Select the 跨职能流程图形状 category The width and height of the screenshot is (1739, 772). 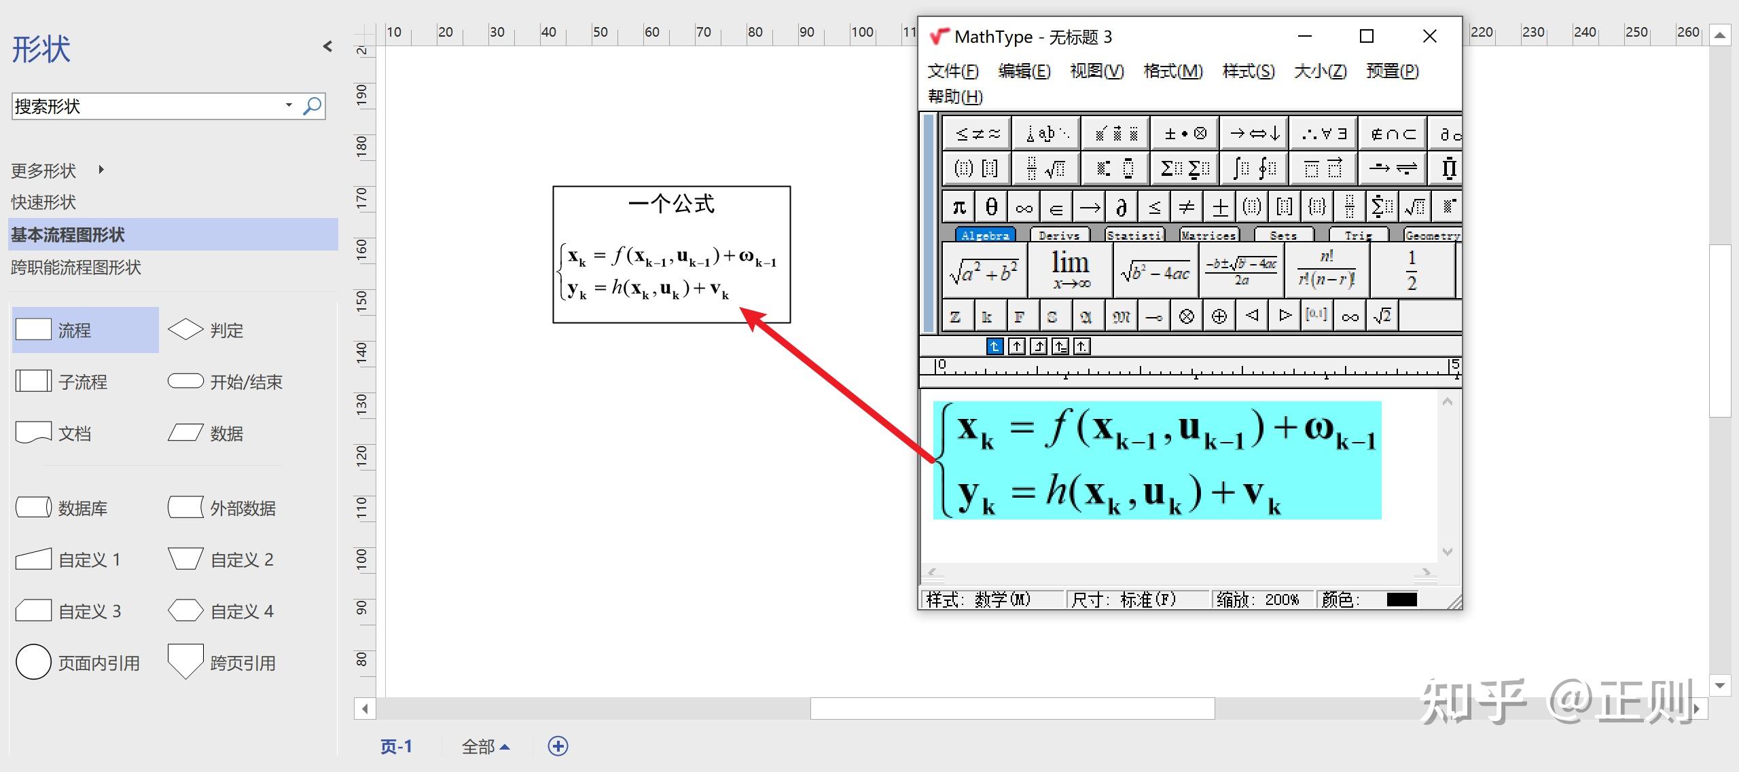75,268
